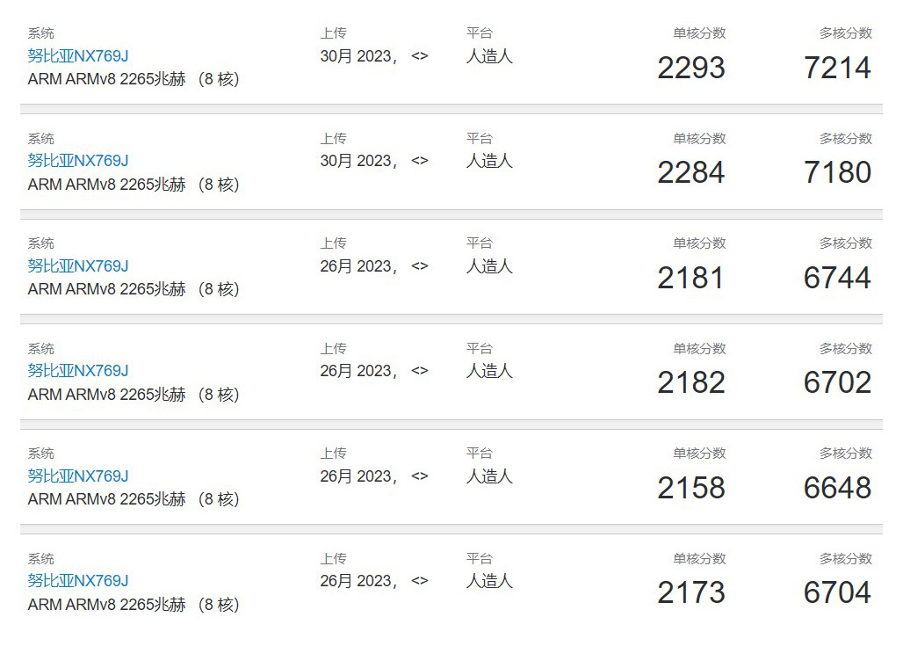Viewport: 903px width, 668px height.
Task: Open the 努比亚NX769J link beside score 2173
Action: click(x=78, y=580)
